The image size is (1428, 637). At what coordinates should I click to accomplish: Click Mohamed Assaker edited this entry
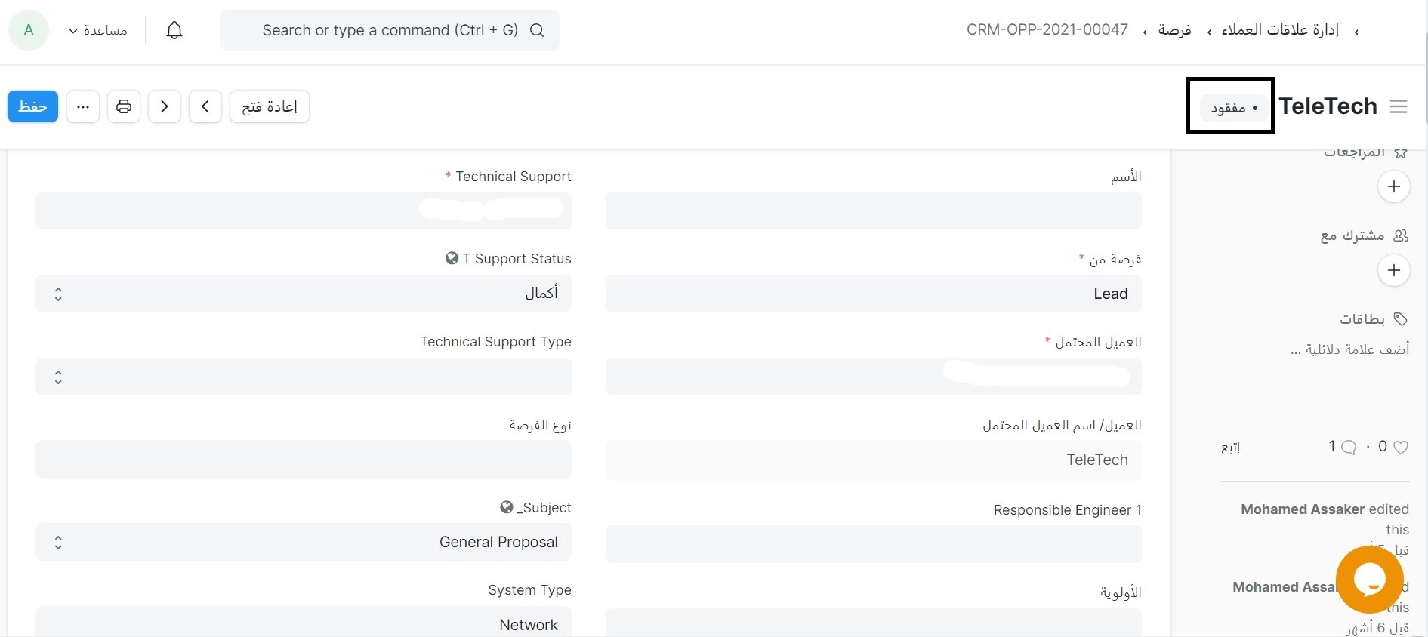click(x=1325, y=519)
